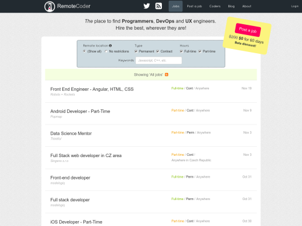
Task: Open the Blog nav item
Action: point(231,6)
